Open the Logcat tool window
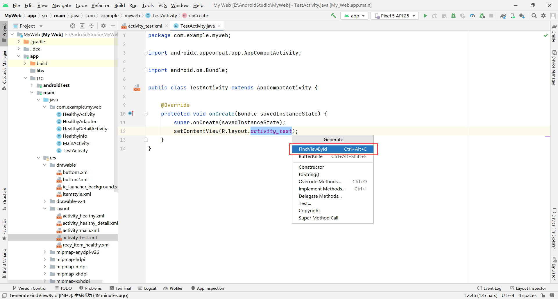Image resolution: width=558 pixels, height=299 pixels. (x=147, y=288)
